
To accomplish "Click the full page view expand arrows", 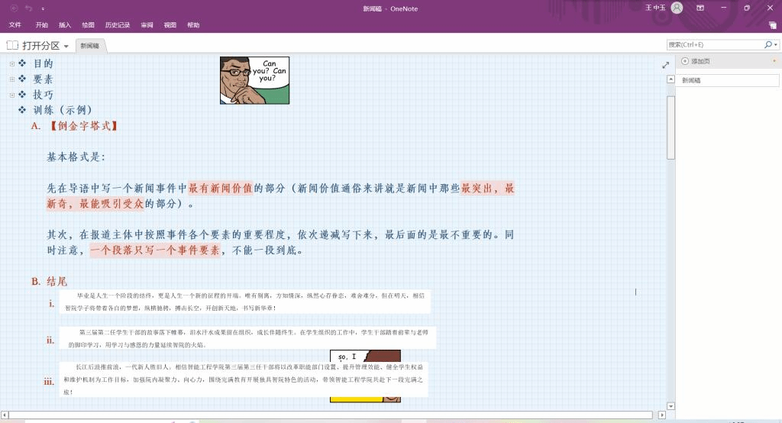I will (x=665, y=65).
